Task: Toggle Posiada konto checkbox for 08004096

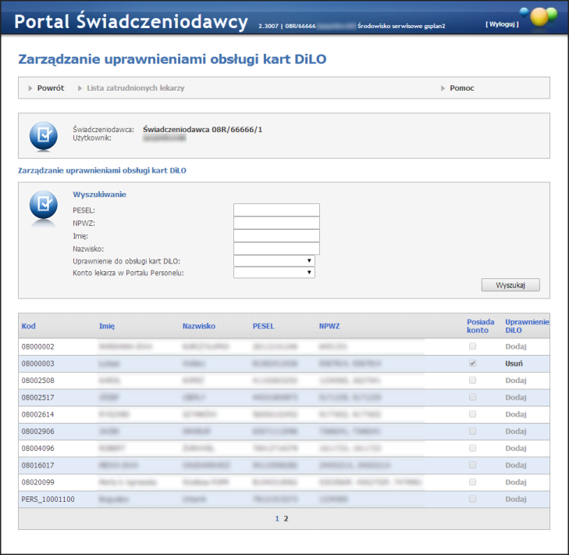Action: pyautogui.click(x=472, y=448)
